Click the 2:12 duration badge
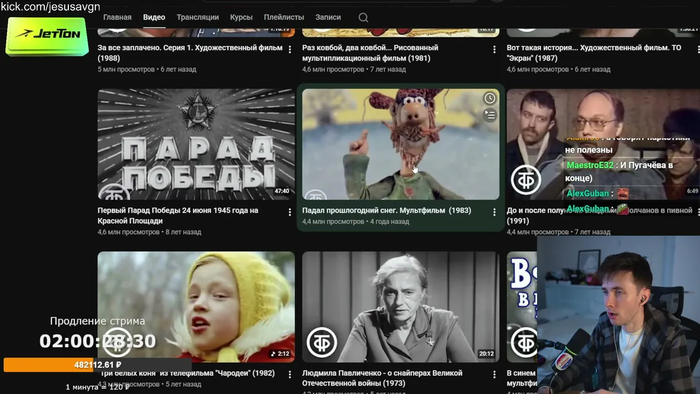This screenshot has height=394, width=700. click(280, 354)
